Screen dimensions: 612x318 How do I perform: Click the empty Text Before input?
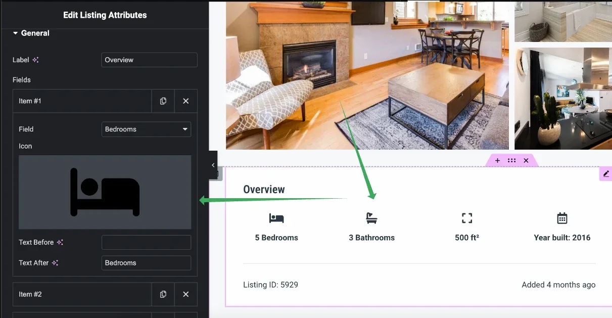click(x=147, y=242)
